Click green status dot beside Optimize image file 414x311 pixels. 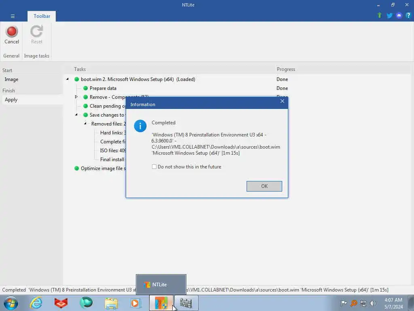tap(76, 168)
